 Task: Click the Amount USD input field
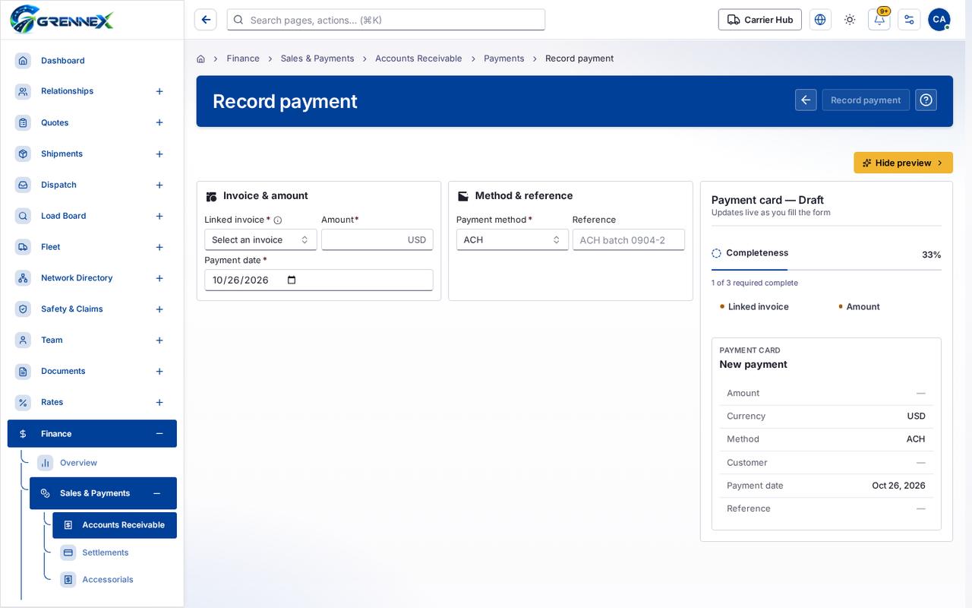tap(377, 239)
